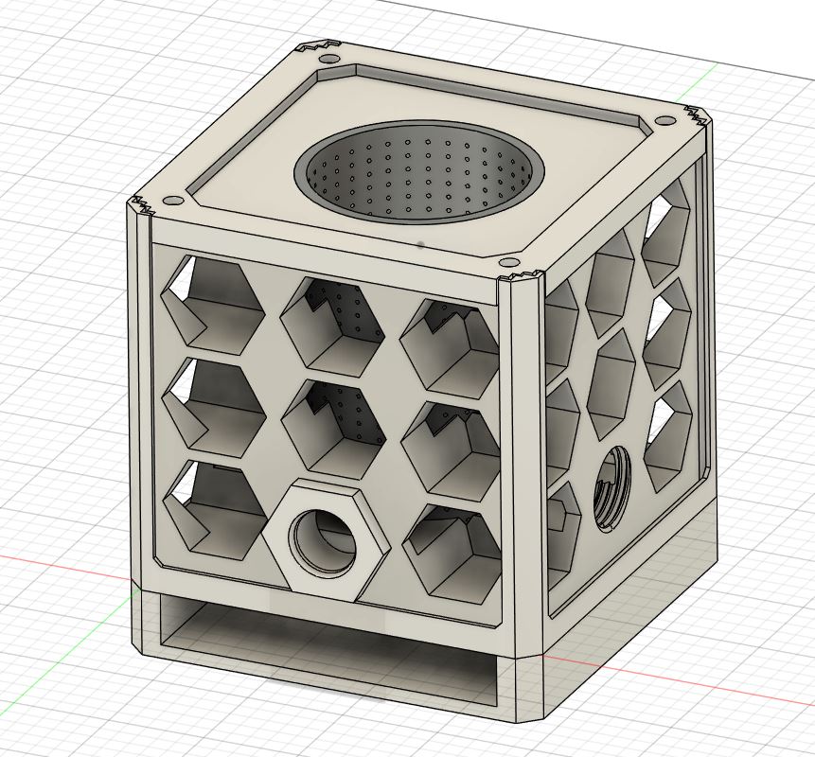The width and height of the screenshot is (815, 757).
Task: Click the middle-left hexagonal cutout on the front face
Action: pos(213,401)
